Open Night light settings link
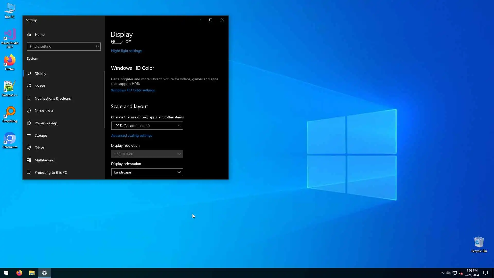This screenshot has width=494, height=278. [126, 51]
